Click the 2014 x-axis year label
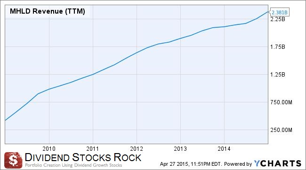Viewport: 306px width, 170px height. [224, 149]
